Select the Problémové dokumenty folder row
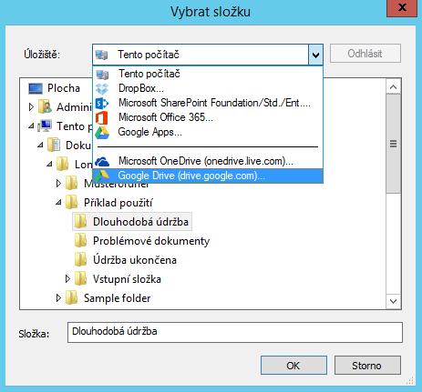422x392 pixels. click(x=142, y=241)
